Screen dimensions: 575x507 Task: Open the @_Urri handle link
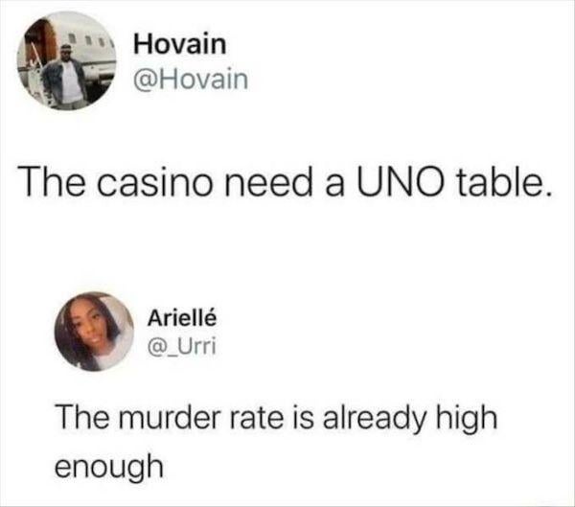(x=181, y=346)
